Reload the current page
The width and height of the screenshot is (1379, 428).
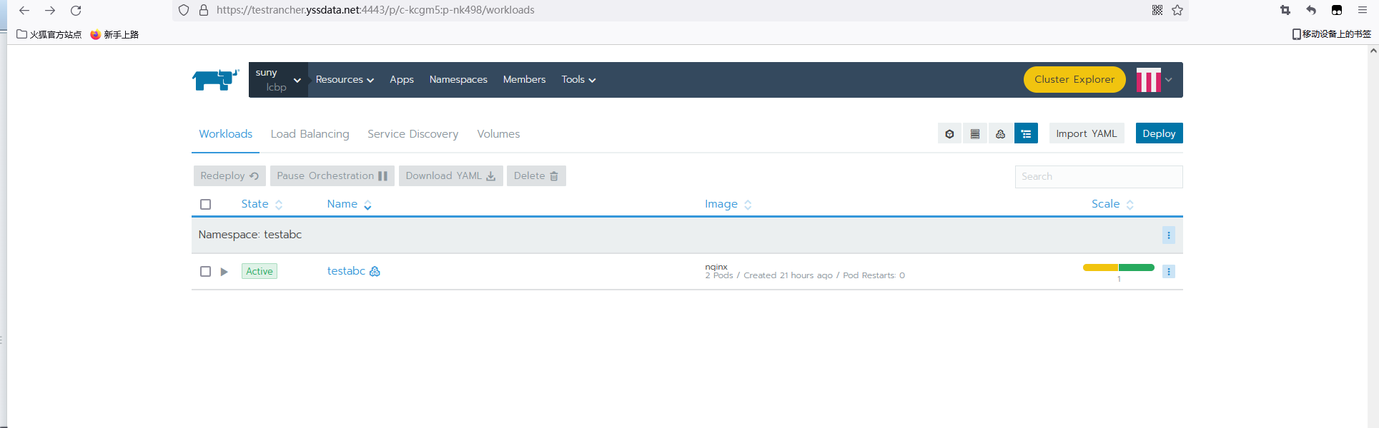(76, 10)
